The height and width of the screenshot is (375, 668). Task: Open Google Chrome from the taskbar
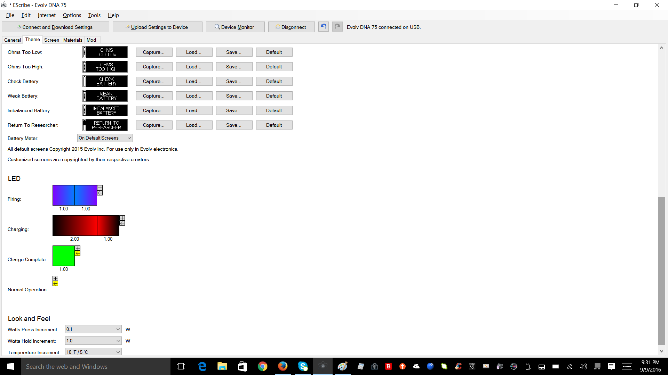click(262, 366)
